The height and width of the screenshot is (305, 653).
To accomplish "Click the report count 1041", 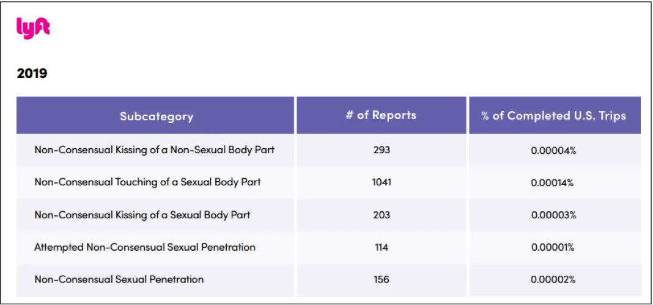I will (x=382, y=182).
